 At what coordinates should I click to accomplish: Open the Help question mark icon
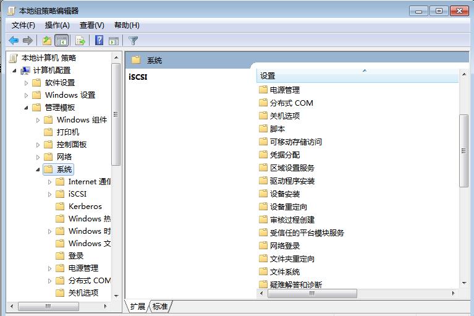pyautogui.click(x=99, y=40)
